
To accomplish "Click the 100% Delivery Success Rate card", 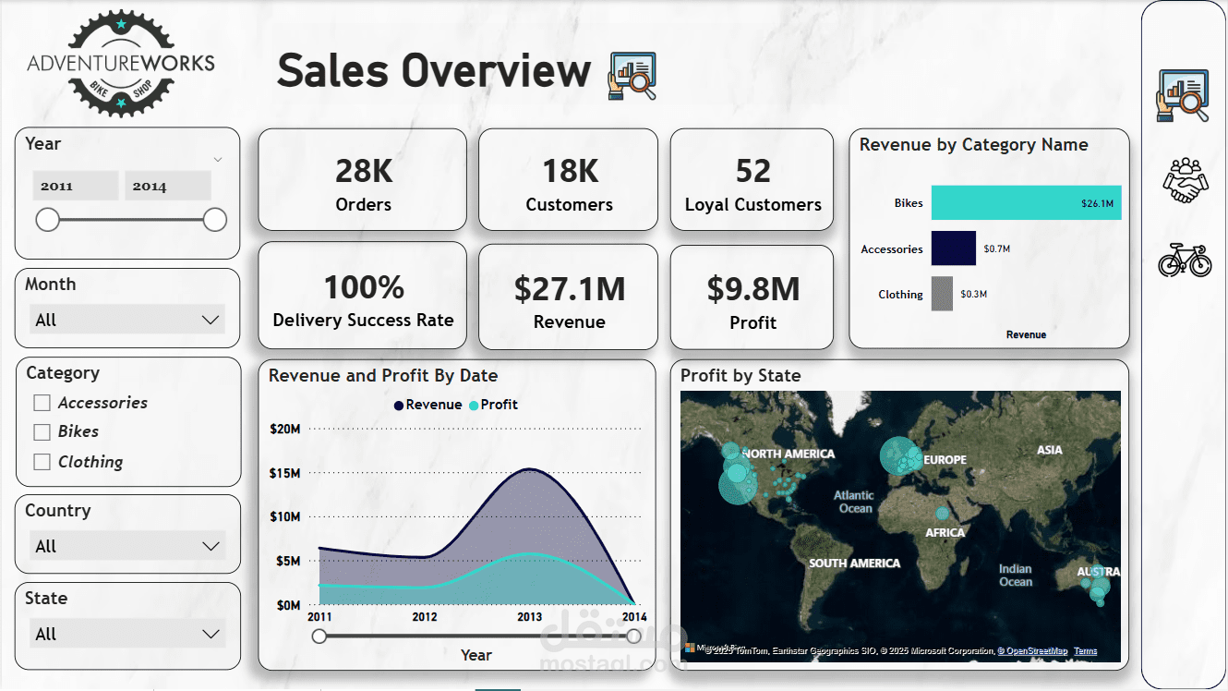I will point(363,297).
